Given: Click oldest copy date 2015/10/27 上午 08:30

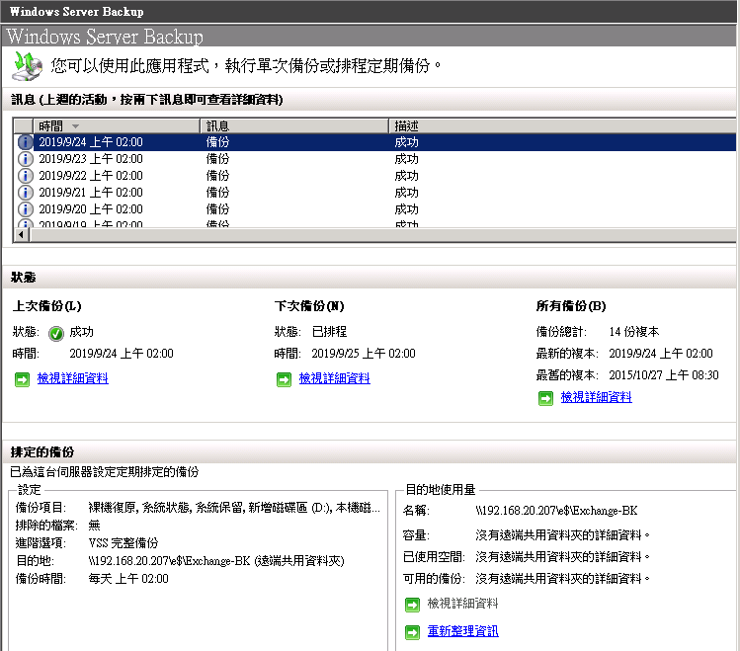Looking at the screenshot, I should (x=664, y=375).
